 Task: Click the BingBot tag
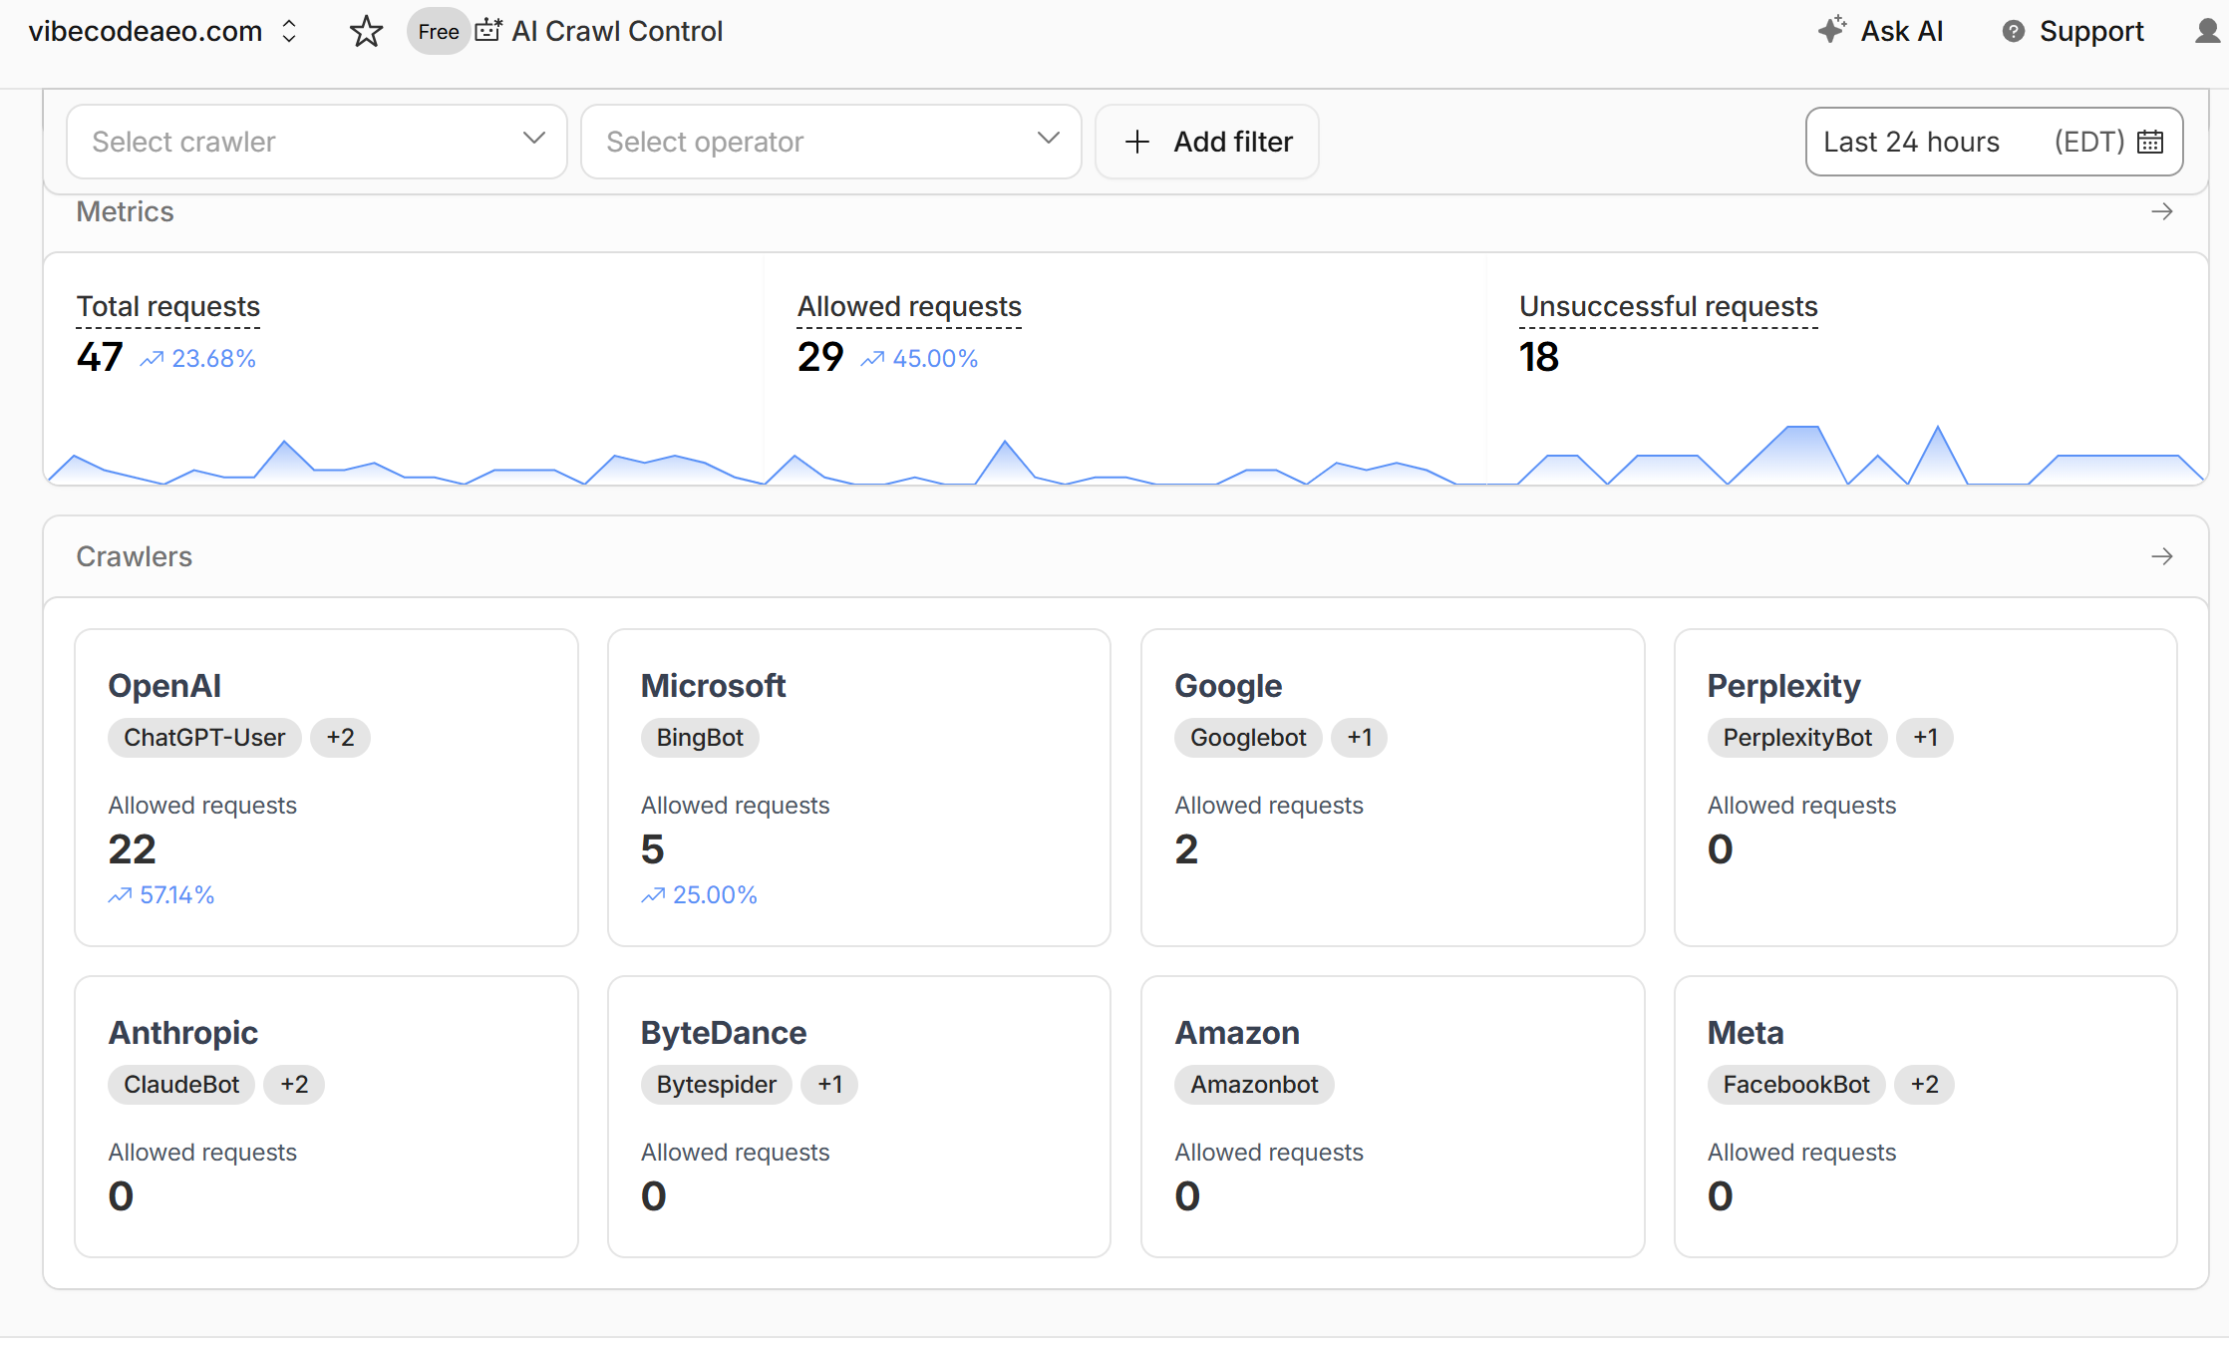coord(700,738)
